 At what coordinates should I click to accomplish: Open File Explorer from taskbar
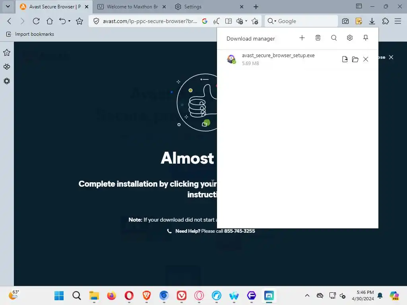pos(94,295)
